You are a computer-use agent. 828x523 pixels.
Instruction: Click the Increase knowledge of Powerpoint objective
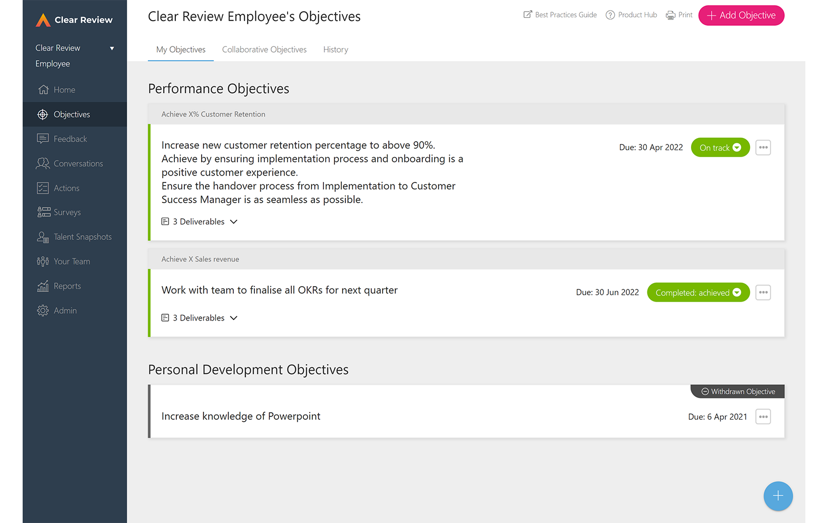[x=241, y=416]
